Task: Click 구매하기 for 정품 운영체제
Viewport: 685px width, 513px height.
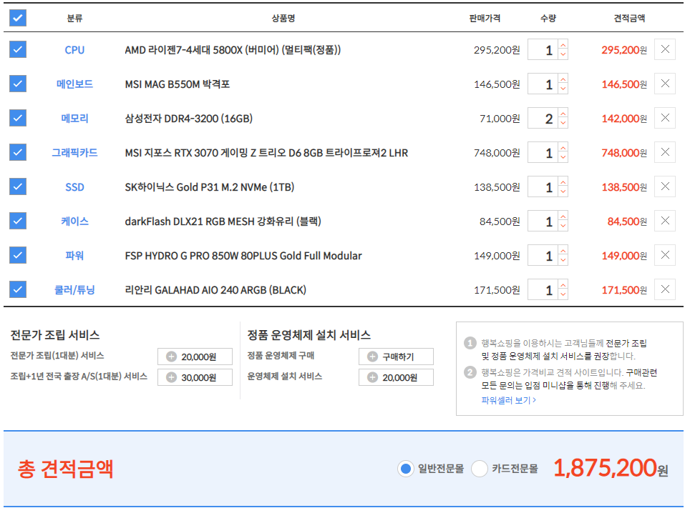Action: coord(396,357)
